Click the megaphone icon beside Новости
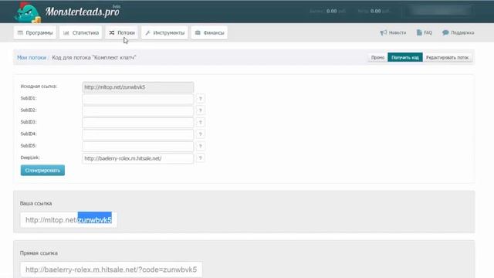 coord(384,32)
